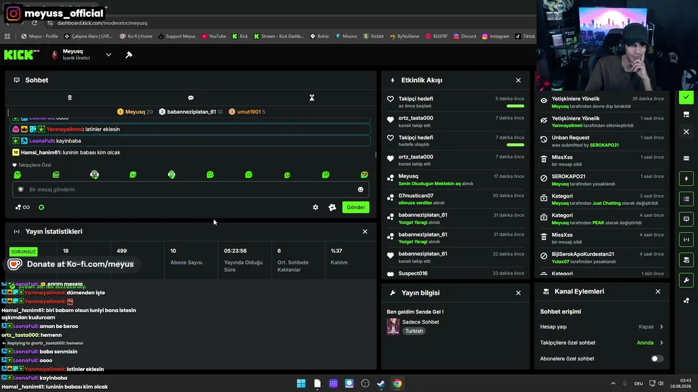This screenshot has width=698, height=392.
Task: Click the layout icon below the green checkmark
Action: [x=686, y=114]
